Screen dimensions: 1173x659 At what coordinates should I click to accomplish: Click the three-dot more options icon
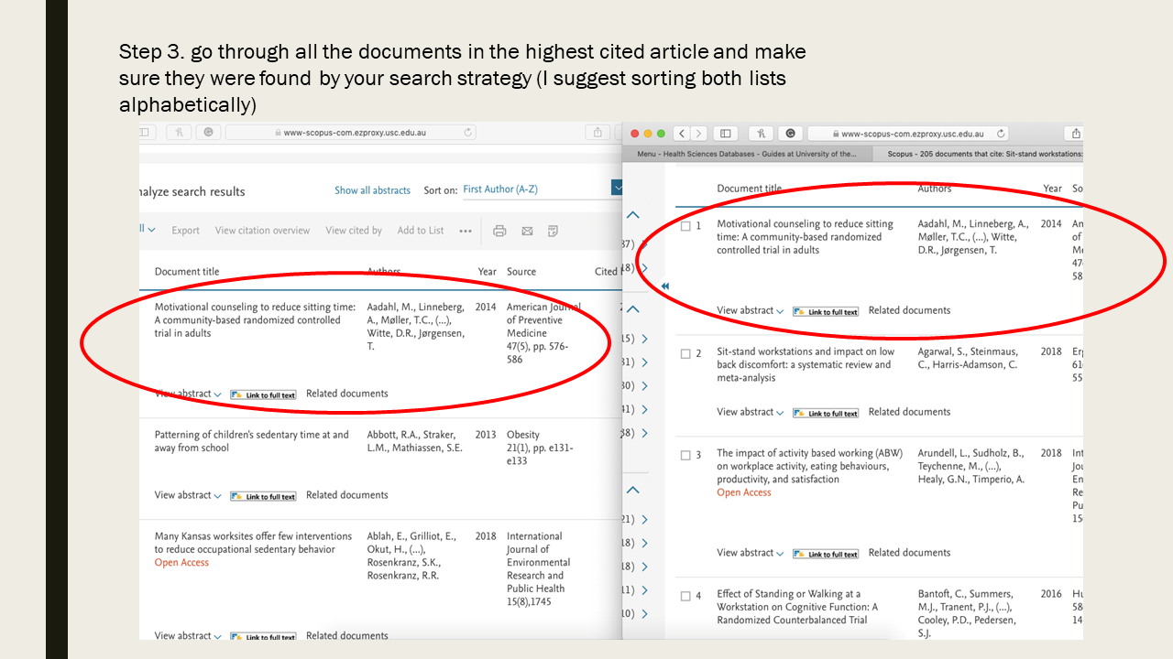point(466,231)
